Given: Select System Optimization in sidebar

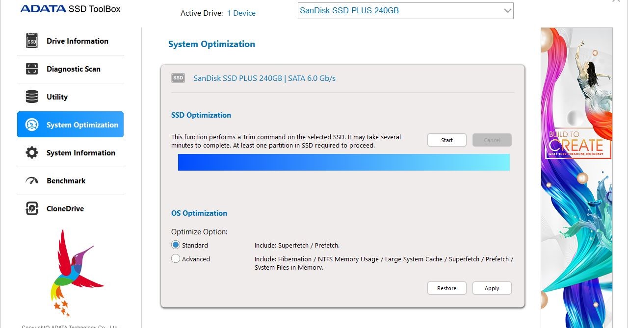Looking at the screenshot, I should pyautogui.click(x=71, y=125).
